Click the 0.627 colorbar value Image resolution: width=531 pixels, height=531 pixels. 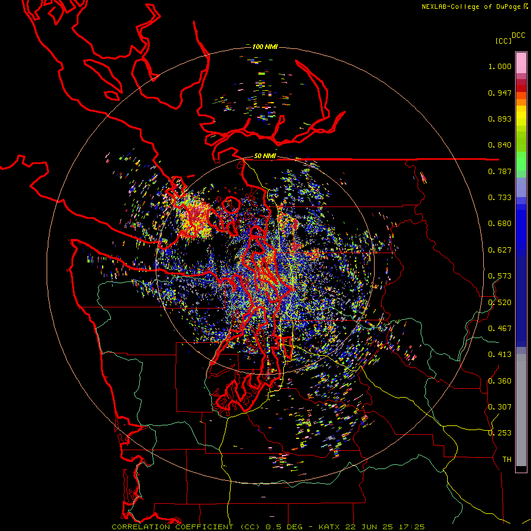click(x=500, y=250)
